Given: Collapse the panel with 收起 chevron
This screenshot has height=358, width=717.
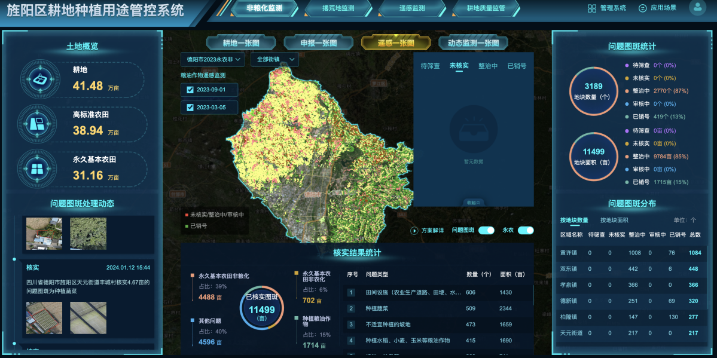Looking at the screenshot, I should pyautogui.click(x=473, y=202).
